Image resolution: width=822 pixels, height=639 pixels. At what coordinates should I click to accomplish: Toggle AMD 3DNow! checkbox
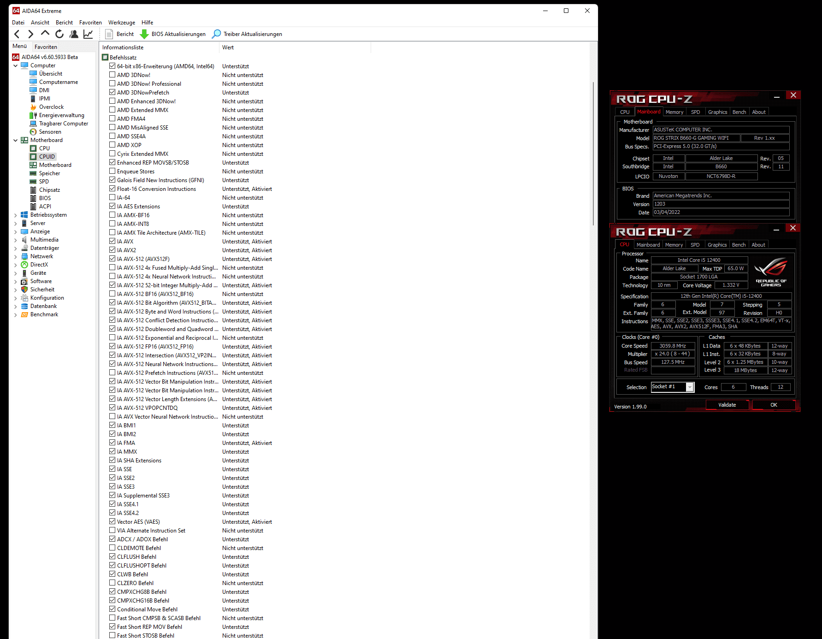click(x=112, y=75)
